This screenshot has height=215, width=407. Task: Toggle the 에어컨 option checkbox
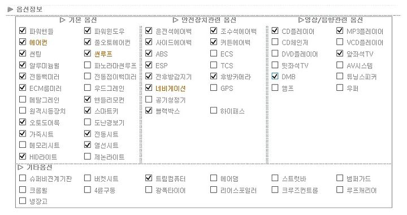point(23,42)
